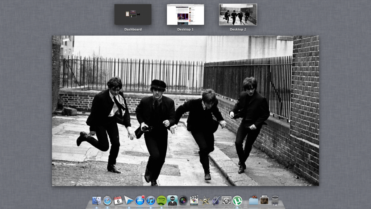The width and height of the screenshot is (371, 209).
Task: Launch Safari compass icon in dock
Action: tap(107, 200)
